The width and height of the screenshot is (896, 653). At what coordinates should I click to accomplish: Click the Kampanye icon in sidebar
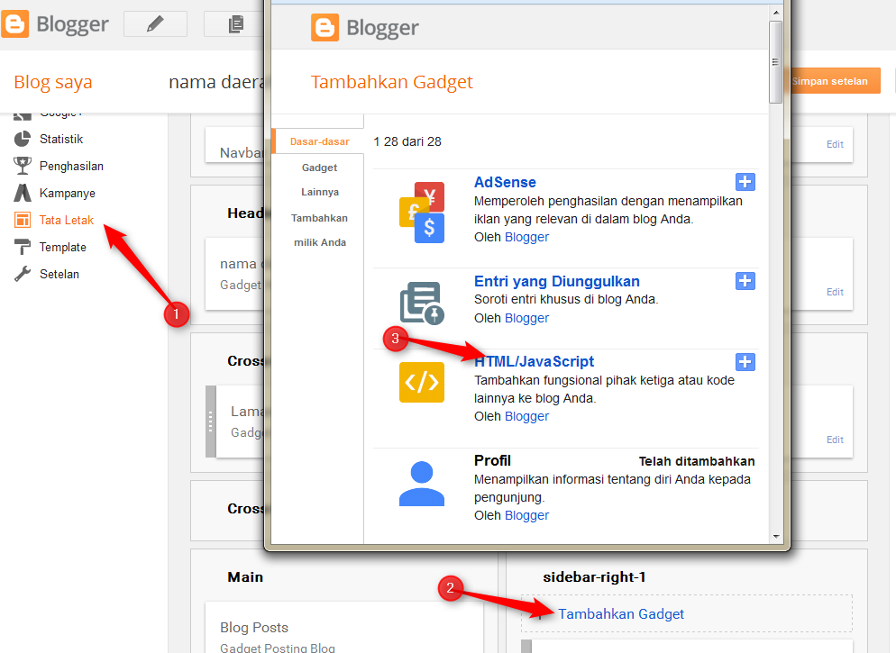pyautogui.click(x=23, y=193)
